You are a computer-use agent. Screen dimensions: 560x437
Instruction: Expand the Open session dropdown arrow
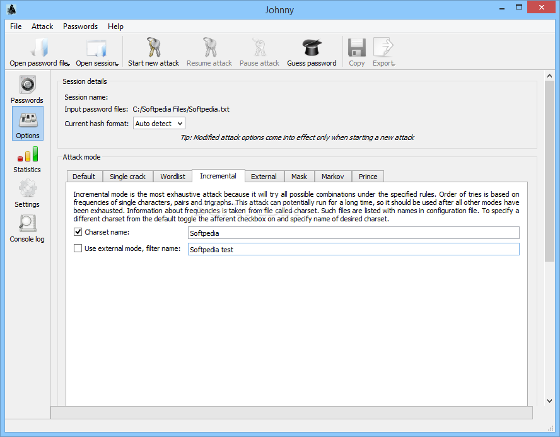(x=117, y=64)
